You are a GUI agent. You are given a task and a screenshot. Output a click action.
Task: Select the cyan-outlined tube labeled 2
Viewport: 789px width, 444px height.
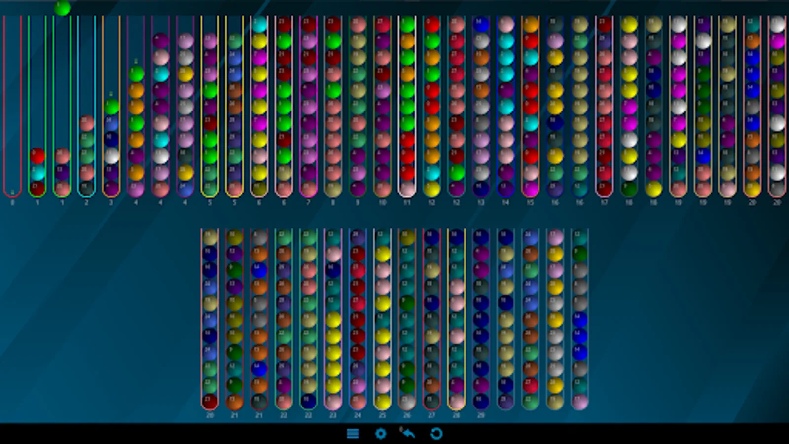(87, 107)
